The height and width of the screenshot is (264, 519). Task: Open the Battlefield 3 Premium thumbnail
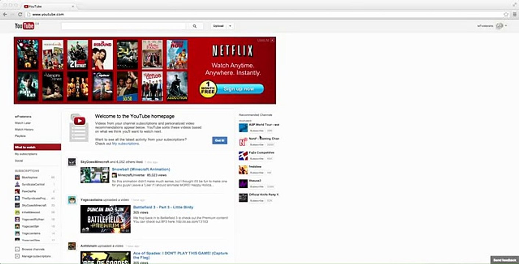[106, 219]
